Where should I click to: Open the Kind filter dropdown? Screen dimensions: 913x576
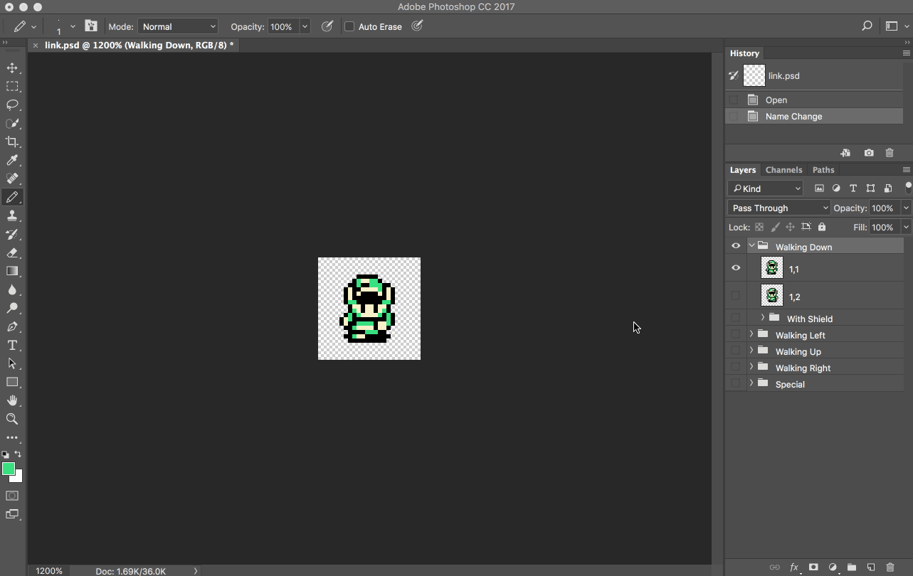point(766,188)
